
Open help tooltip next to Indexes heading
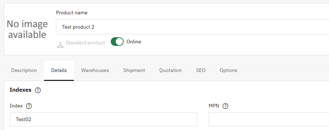(x=38, y=90)
